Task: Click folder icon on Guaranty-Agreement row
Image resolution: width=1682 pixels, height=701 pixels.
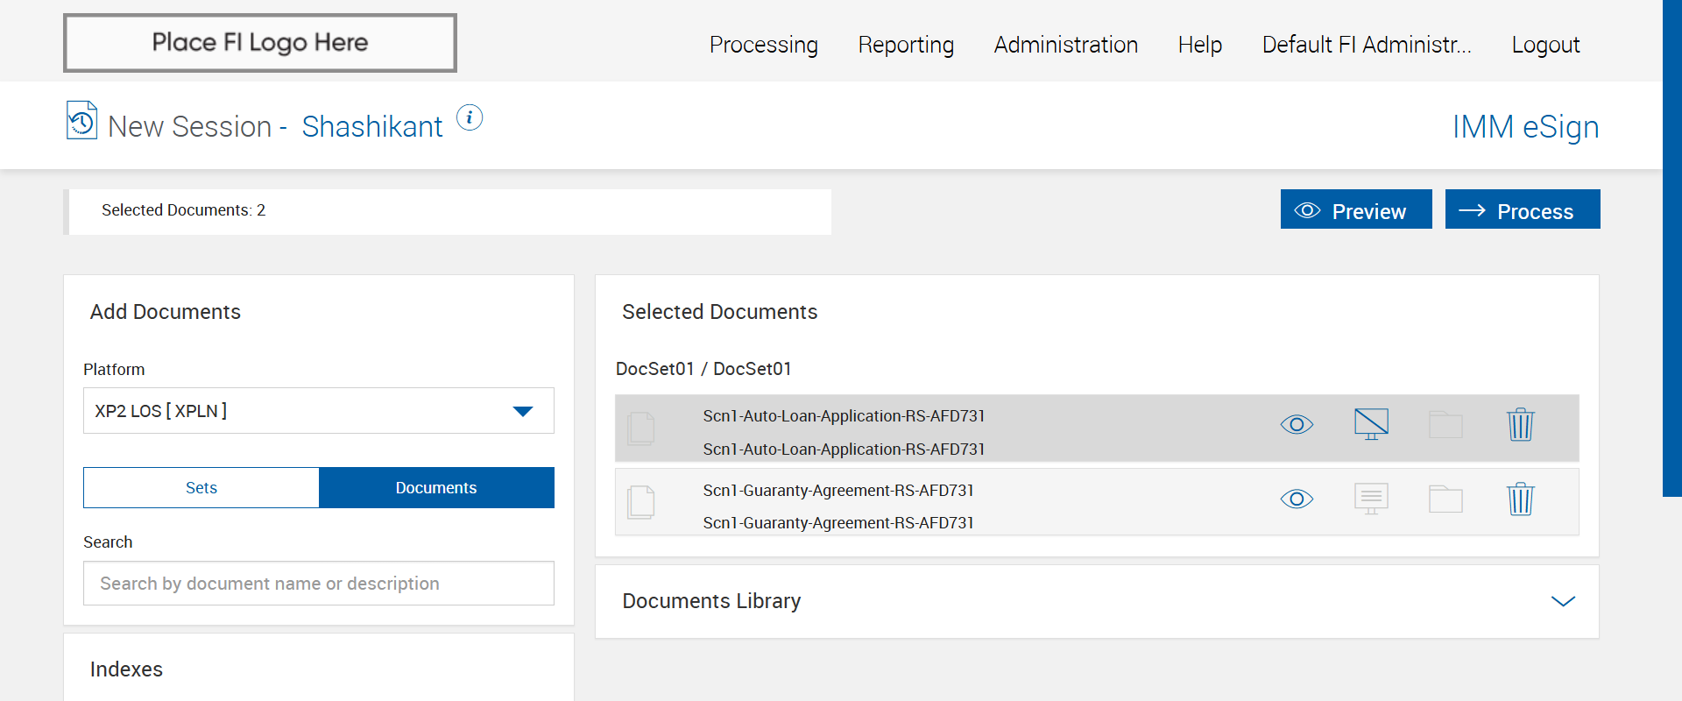Action: (x=1445, y=499)
